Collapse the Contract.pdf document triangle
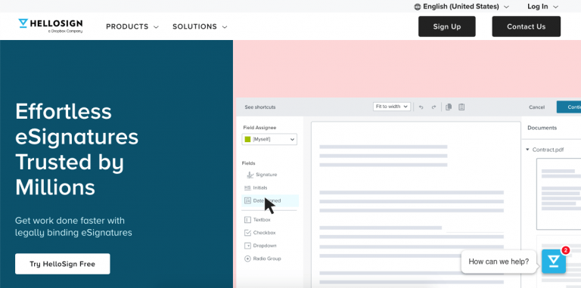 pyautogui.click(x=527, y=150)
